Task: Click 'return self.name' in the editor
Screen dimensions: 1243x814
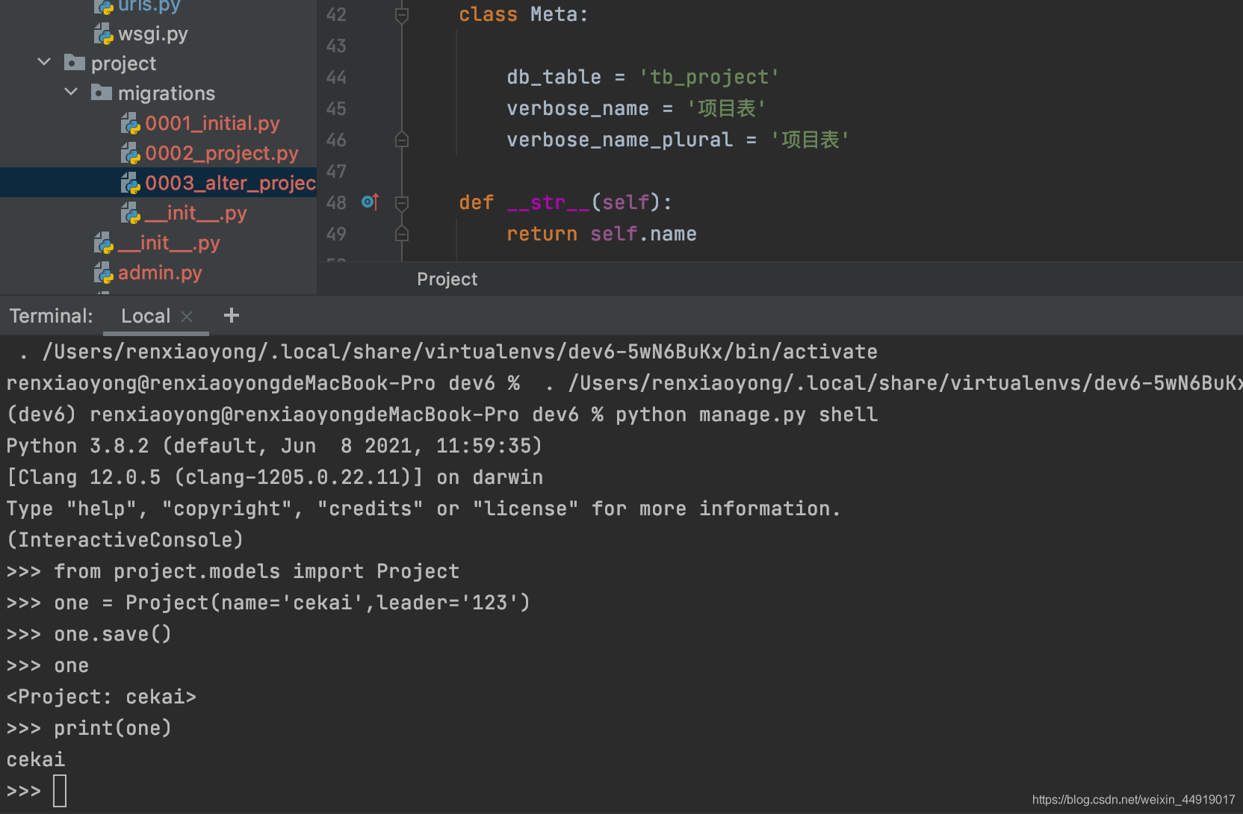Action: point(601,234)
